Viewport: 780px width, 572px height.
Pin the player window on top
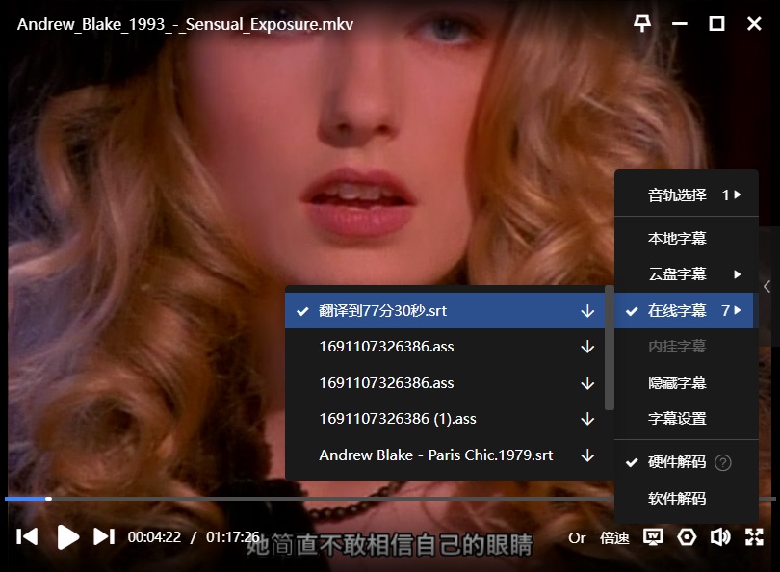(642, 24)
